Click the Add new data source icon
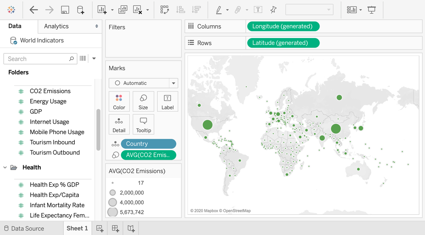This screenshot has height=235, width=425. tap(81, 10)
